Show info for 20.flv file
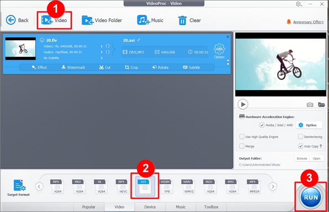 pyautogui.click(x=42, y=40)
